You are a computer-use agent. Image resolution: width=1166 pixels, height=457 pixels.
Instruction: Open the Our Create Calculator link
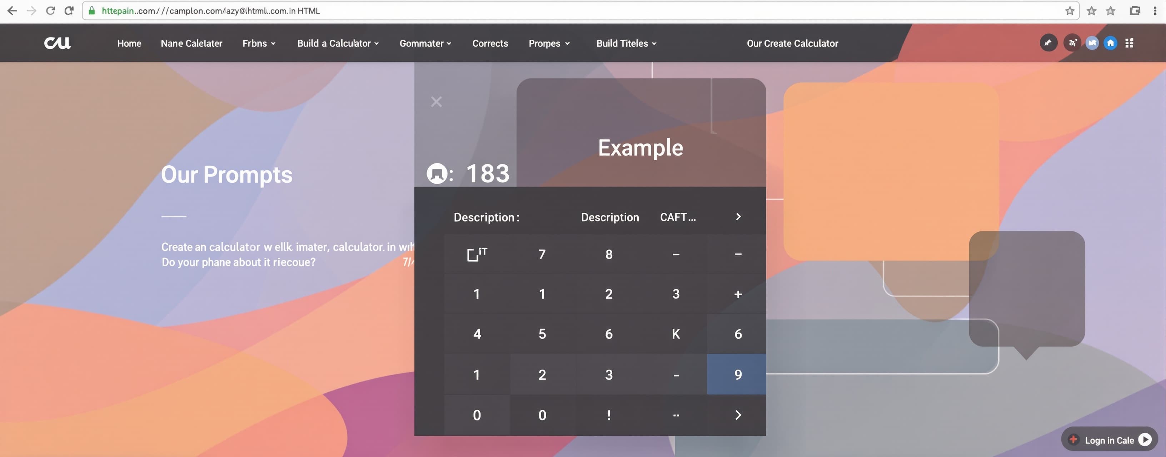[793, 44]
